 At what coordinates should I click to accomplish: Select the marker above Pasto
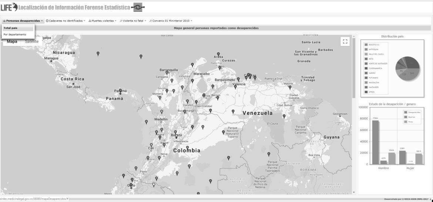point(136,168)
